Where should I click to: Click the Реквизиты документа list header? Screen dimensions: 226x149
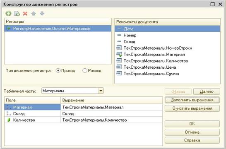[x=168, y=22]
